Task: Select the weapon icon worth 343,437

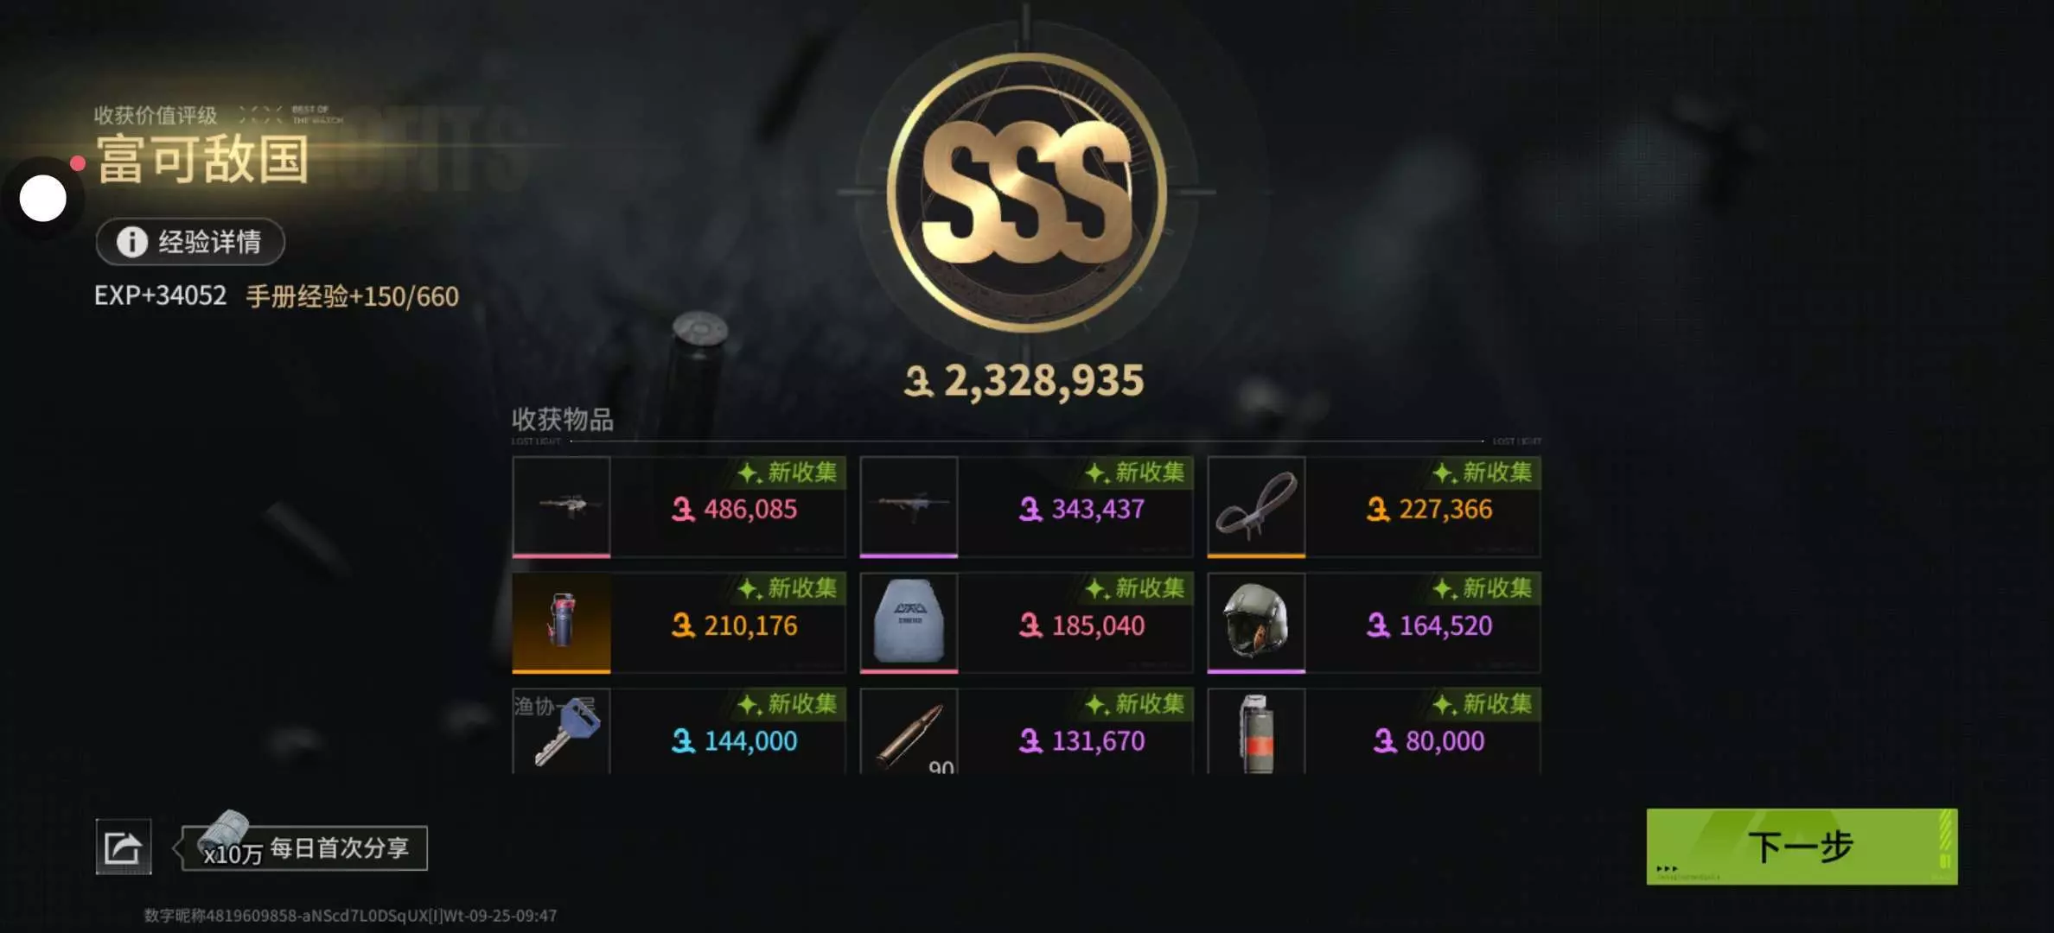Action: [x=909, y=506]
